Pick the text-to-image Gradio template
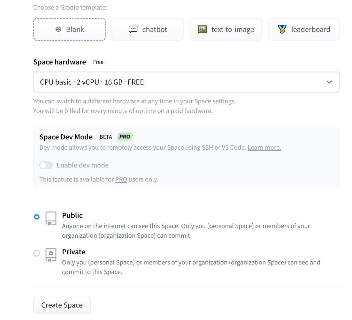 [x=226, y=29]
